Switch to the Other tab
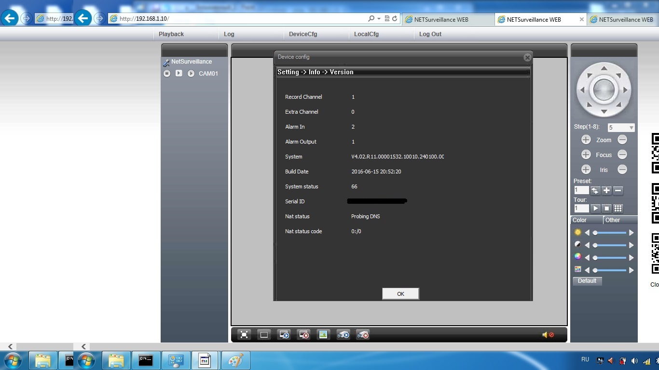 click(613, 220)
